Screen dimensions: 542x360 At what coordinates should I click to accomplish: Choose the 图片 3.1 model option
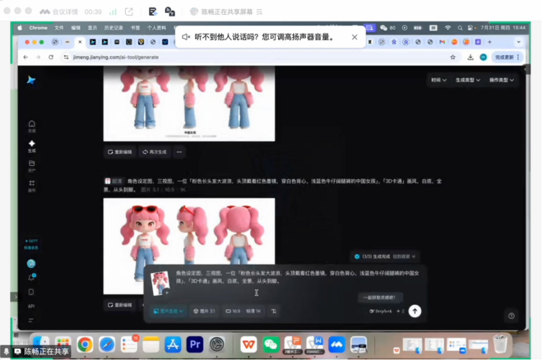click(x=204, y=311)
